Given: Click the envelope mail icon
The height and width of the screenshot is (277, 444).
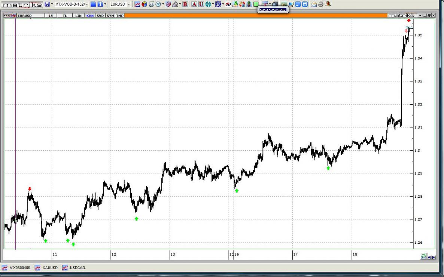Looking at the screenshot, I should (x=314, y=4).
